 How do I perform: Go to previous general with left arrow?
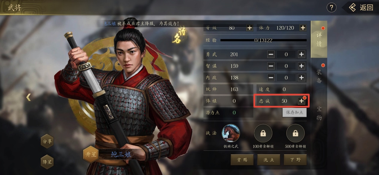[x=28, y=97]
